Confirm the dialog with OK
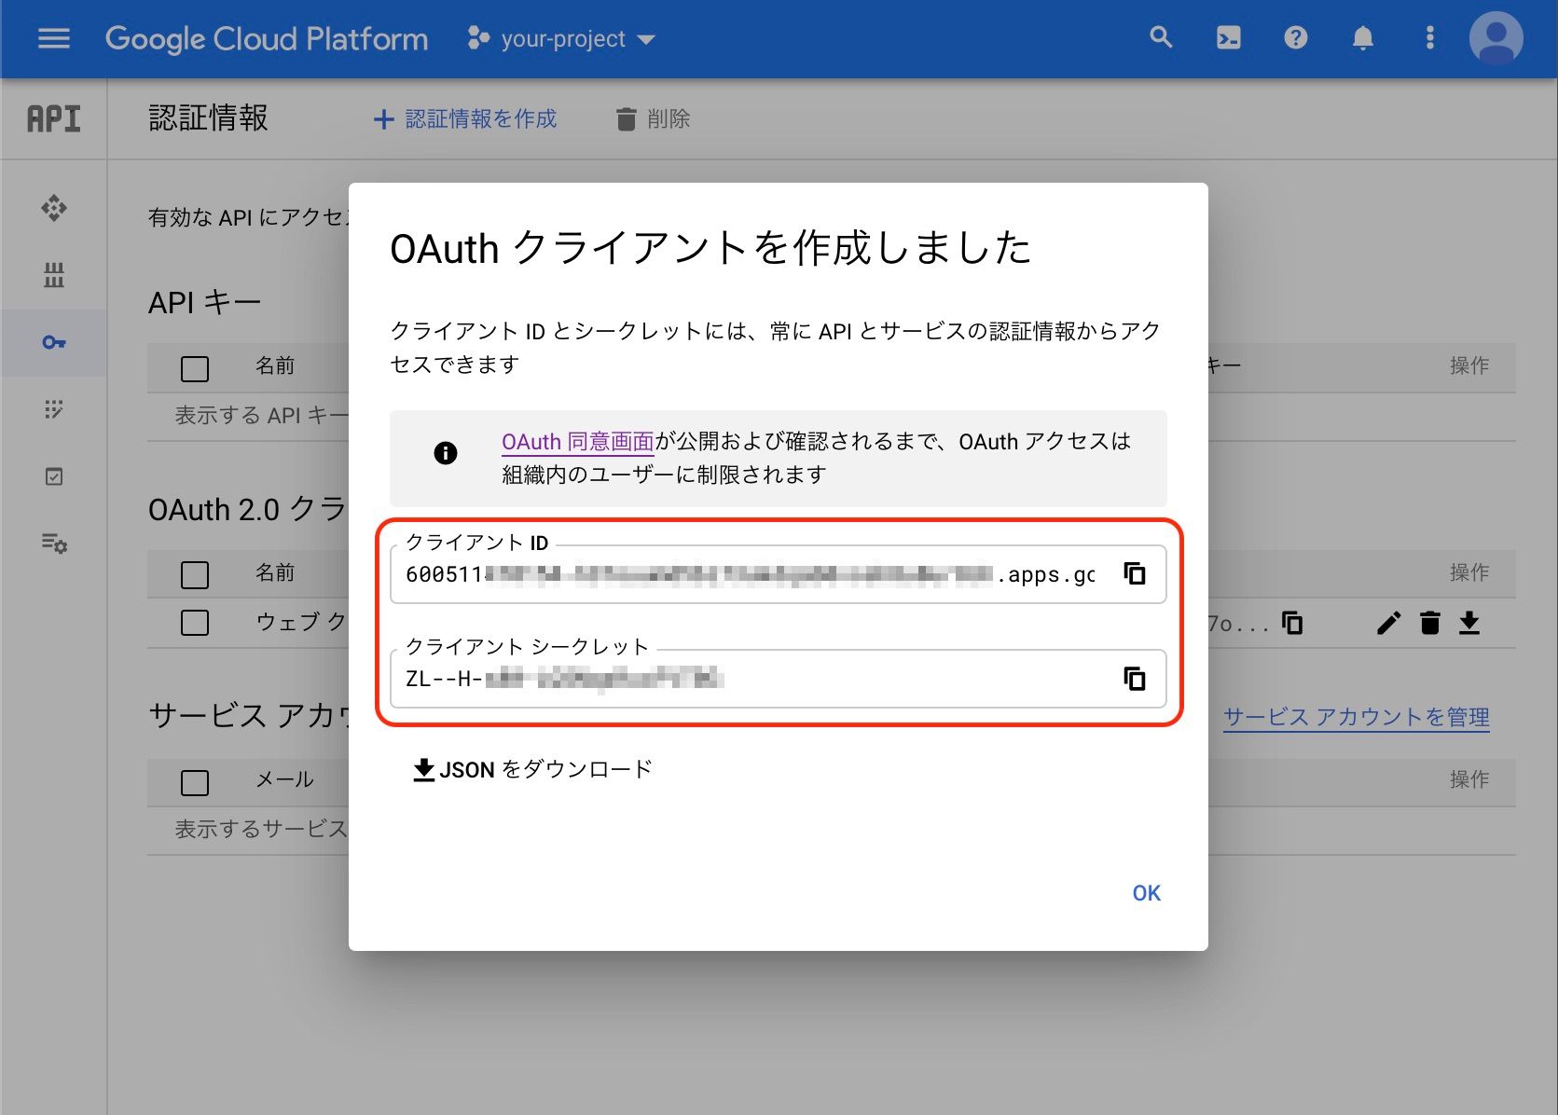 (1147, 893)
